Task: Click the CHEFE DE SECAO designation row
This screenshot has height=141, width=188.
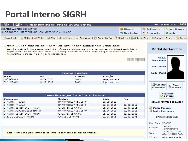Action: (74, 117)
